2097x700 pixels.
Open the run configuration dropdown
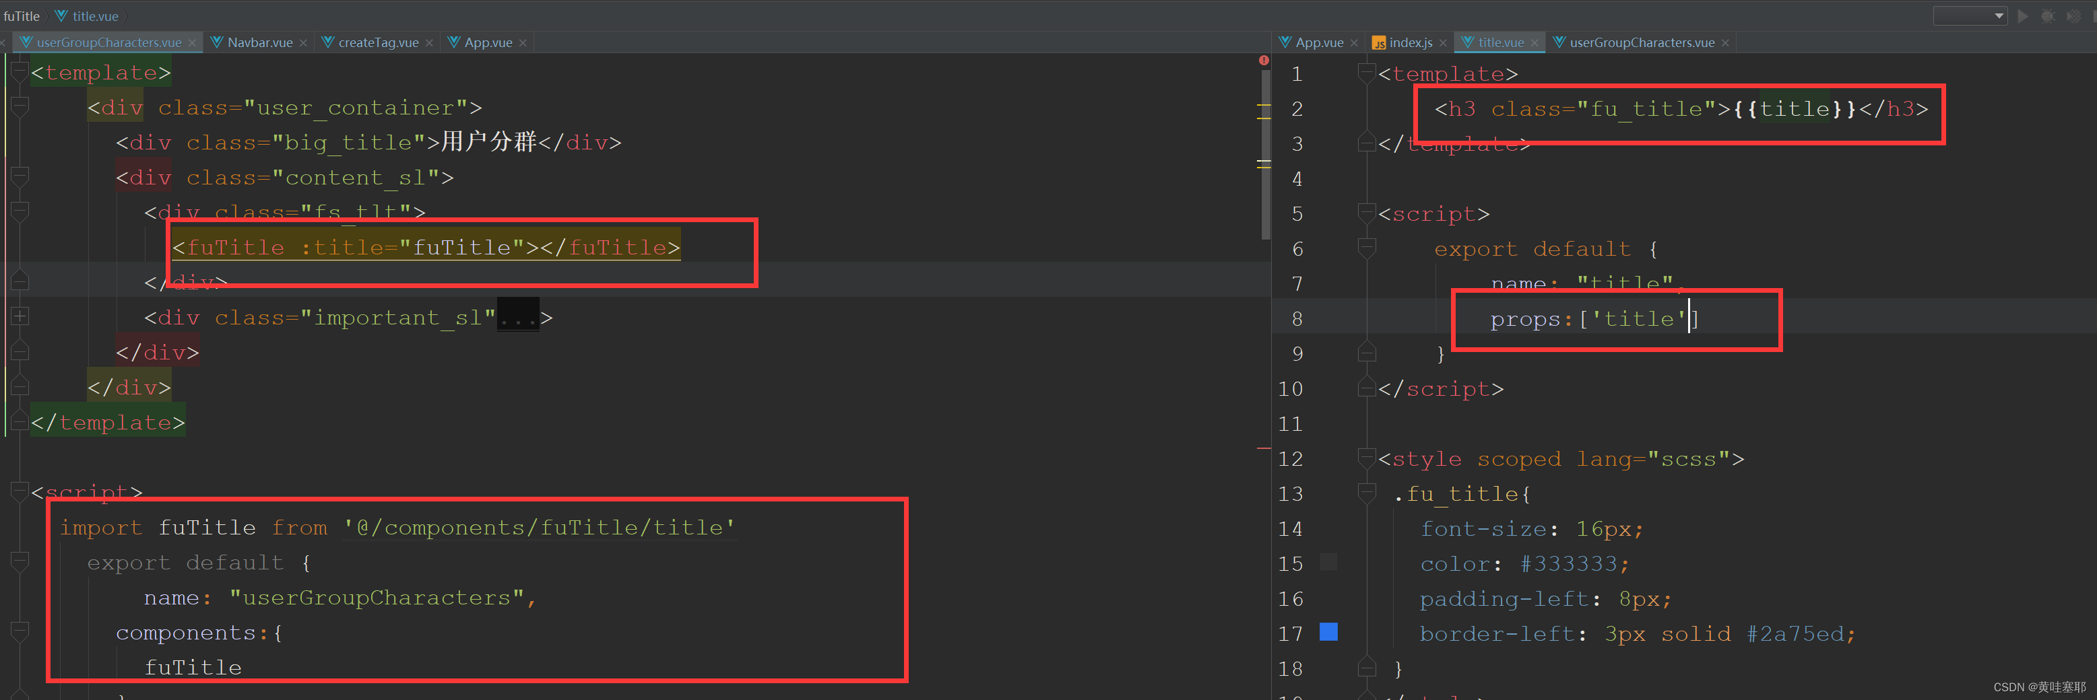click(x=1970, y=16)
